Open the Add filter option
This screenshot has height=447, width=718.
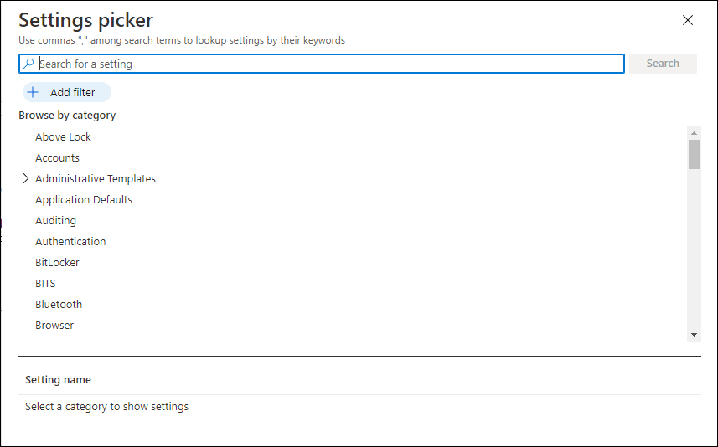pos(67,92)
